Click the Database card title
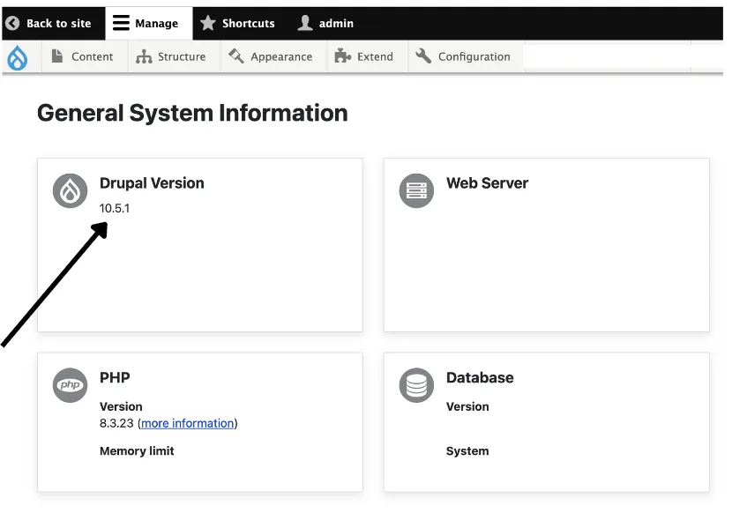732x513 pixels. click(x=480, y=377)
